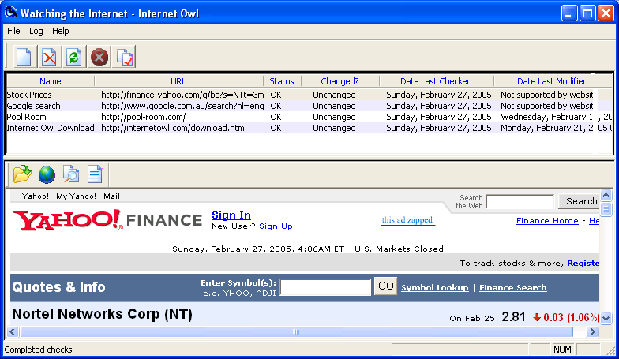The image size is (619, 359).
Task: Click the pool-room.com URL cell
Action: (x=144, y=117)
